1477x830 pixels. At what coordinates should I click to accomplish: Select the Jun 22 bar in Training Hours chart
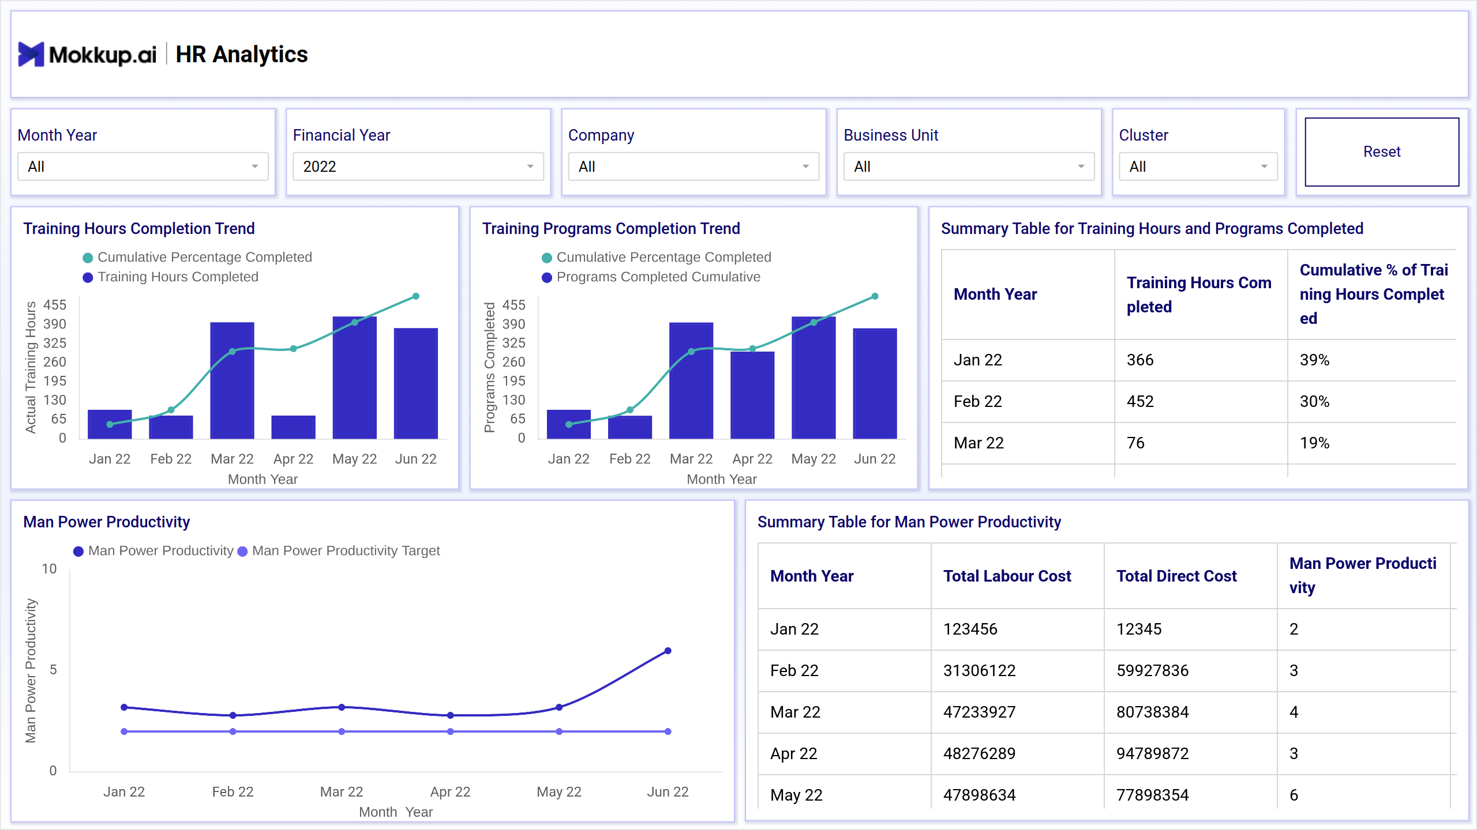415,383
